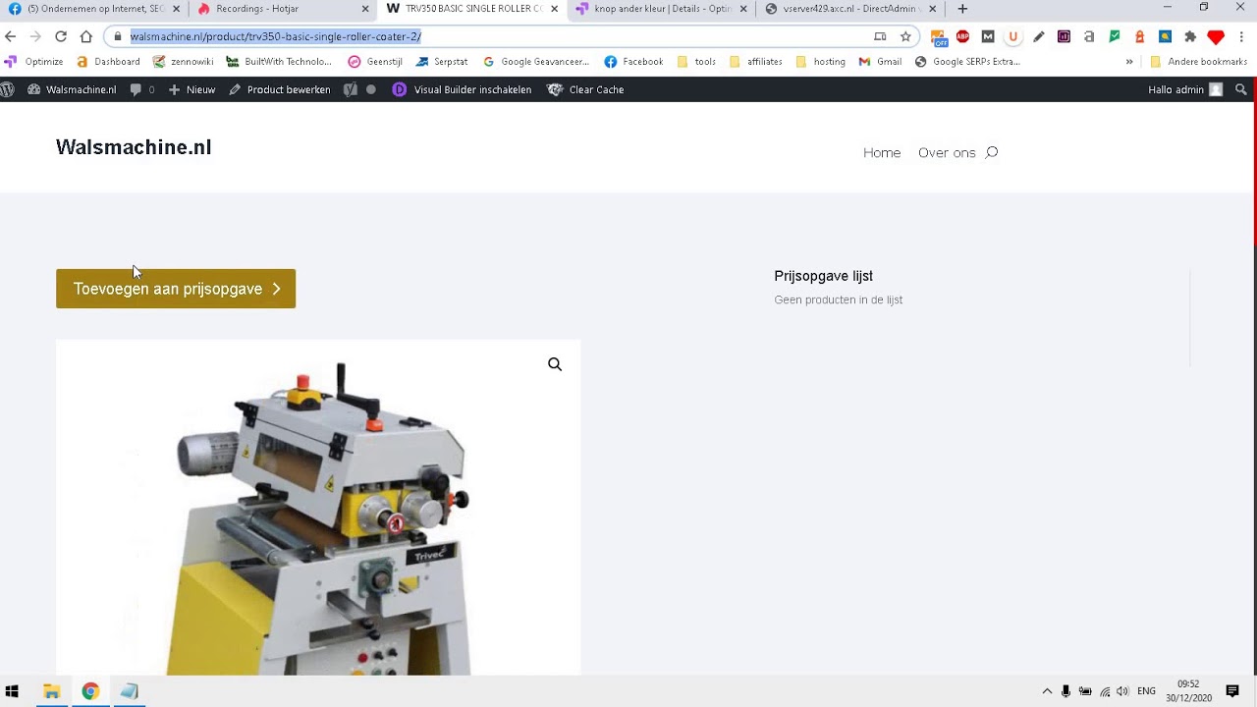Open comments bubble in admin bar
This screenshot has width=1257, height=707.
pyautogui.click(x=141, y=89)
